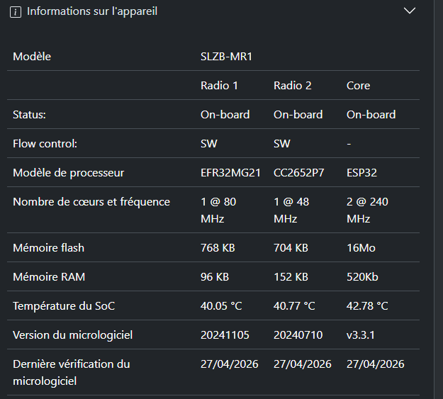Select Nombre de cœurs et fréquence label
The image size is (443, 399).
click(x=91, y=202)
